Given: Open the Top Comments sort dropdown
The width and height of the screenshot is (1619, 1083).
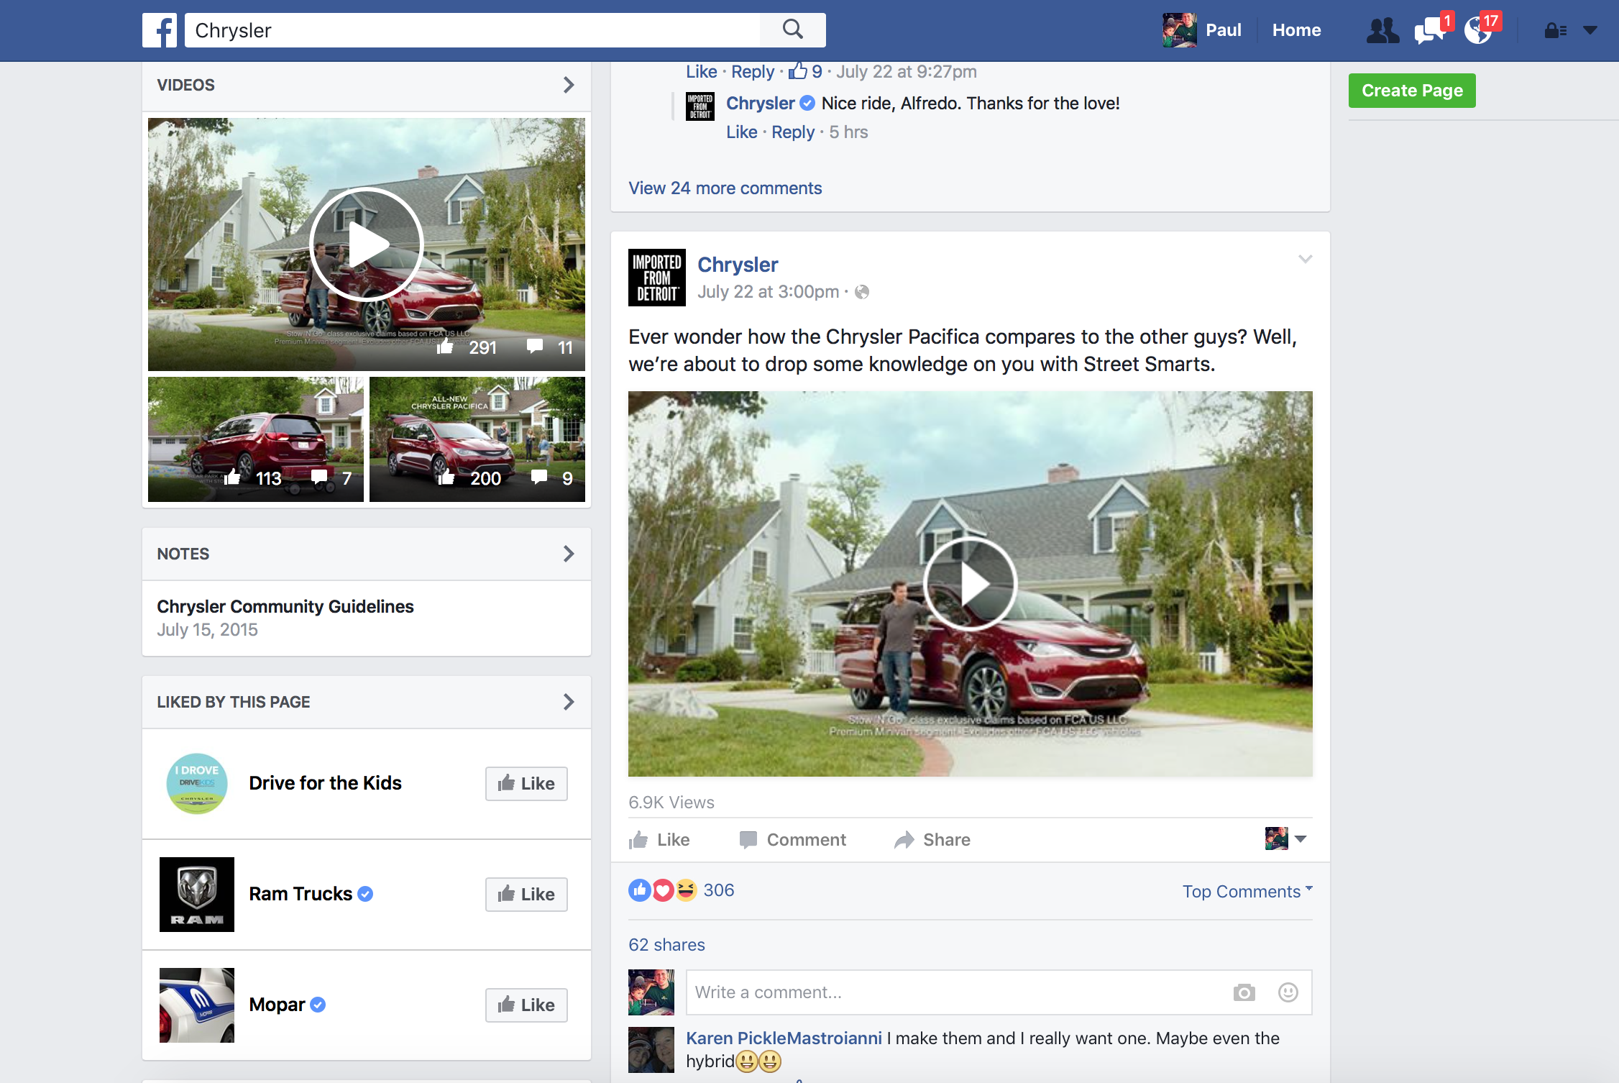Looking at the screenshot, I should [x=1247, y=892].
